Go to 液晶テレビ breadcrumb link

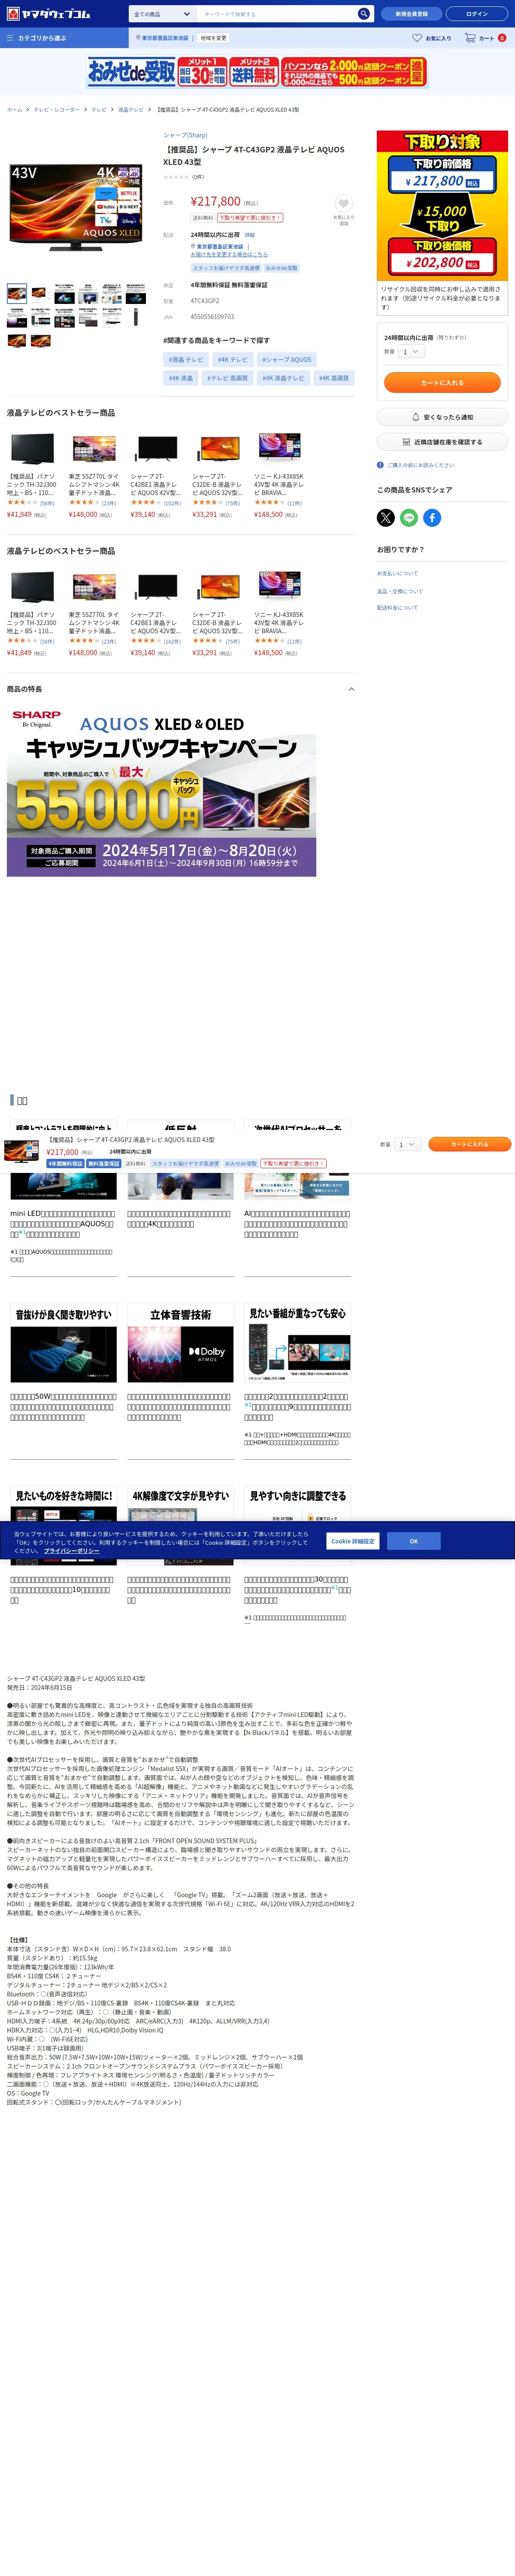131,109
